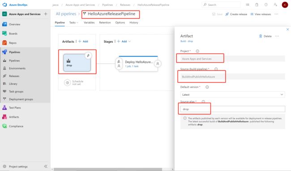The width and height of the screenshot is (291, 171).
Task: Open Releases under Pipelines
Action: tap(14, 76)
